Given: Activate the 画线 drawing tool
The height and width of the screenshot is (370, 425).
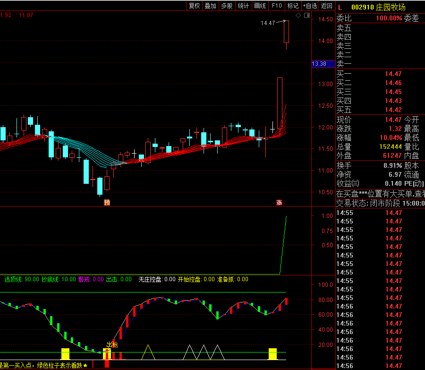Looking at the screenshot, I should [260, 6].
